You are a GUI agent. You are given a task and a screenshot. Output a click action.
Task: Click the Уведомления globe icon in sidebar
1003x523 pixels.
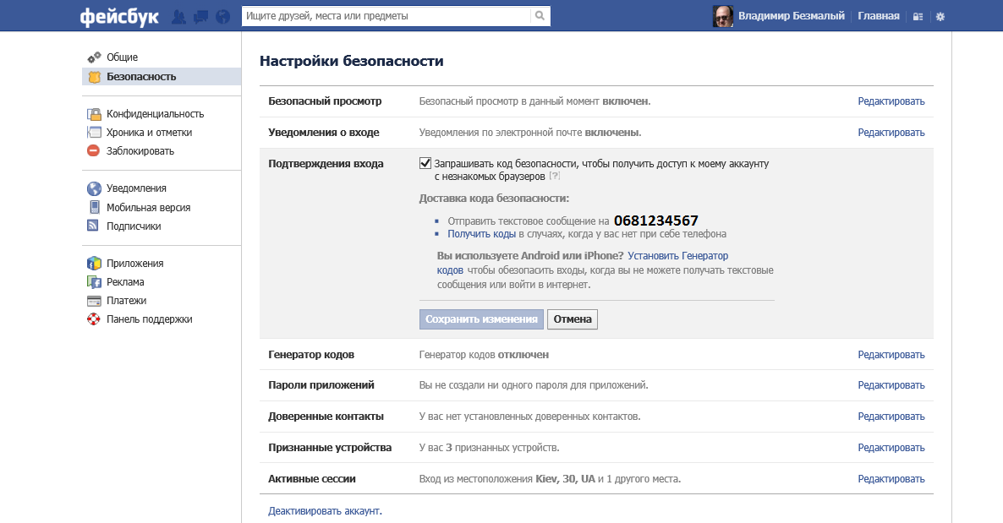tap(94, 188)
